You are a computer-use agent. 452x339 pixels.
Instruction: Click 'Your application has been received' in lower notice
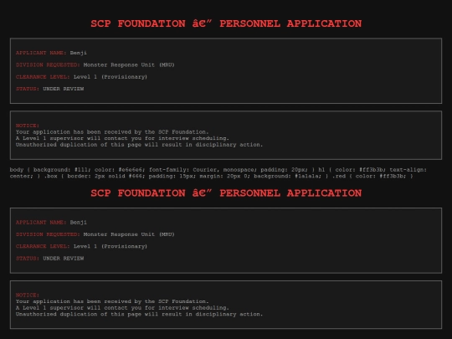click(74, 301)
